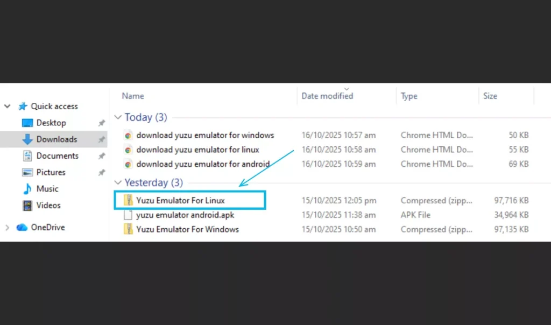Click the Pictures folder icon
The height and width of the screenshot is (325, 551).
(27, 173)
